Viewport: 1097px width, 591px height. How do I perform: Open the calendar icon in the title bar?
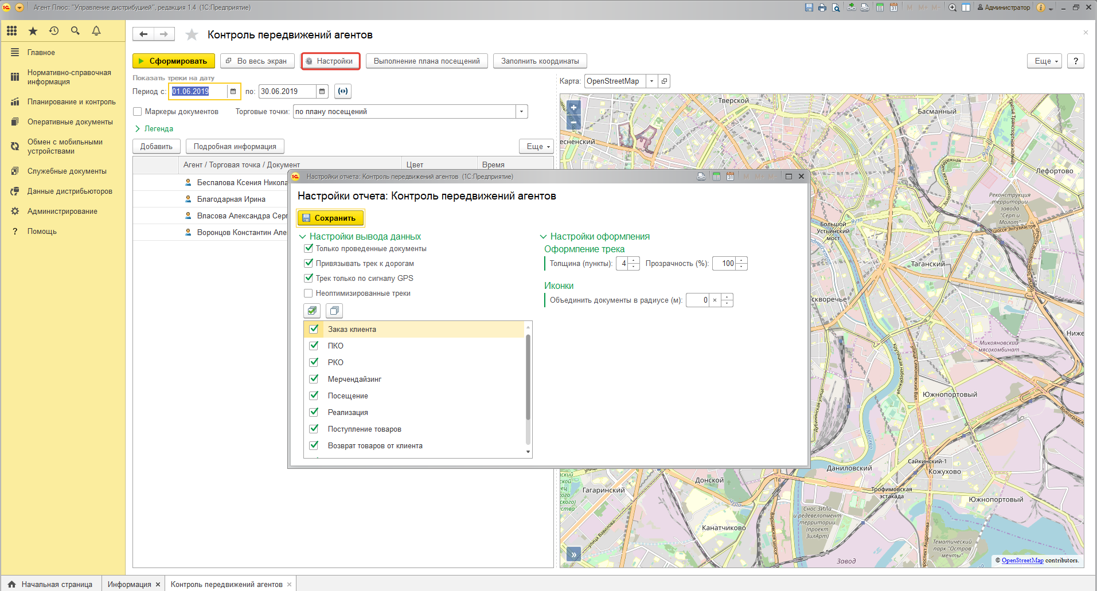tap(893, 7)
